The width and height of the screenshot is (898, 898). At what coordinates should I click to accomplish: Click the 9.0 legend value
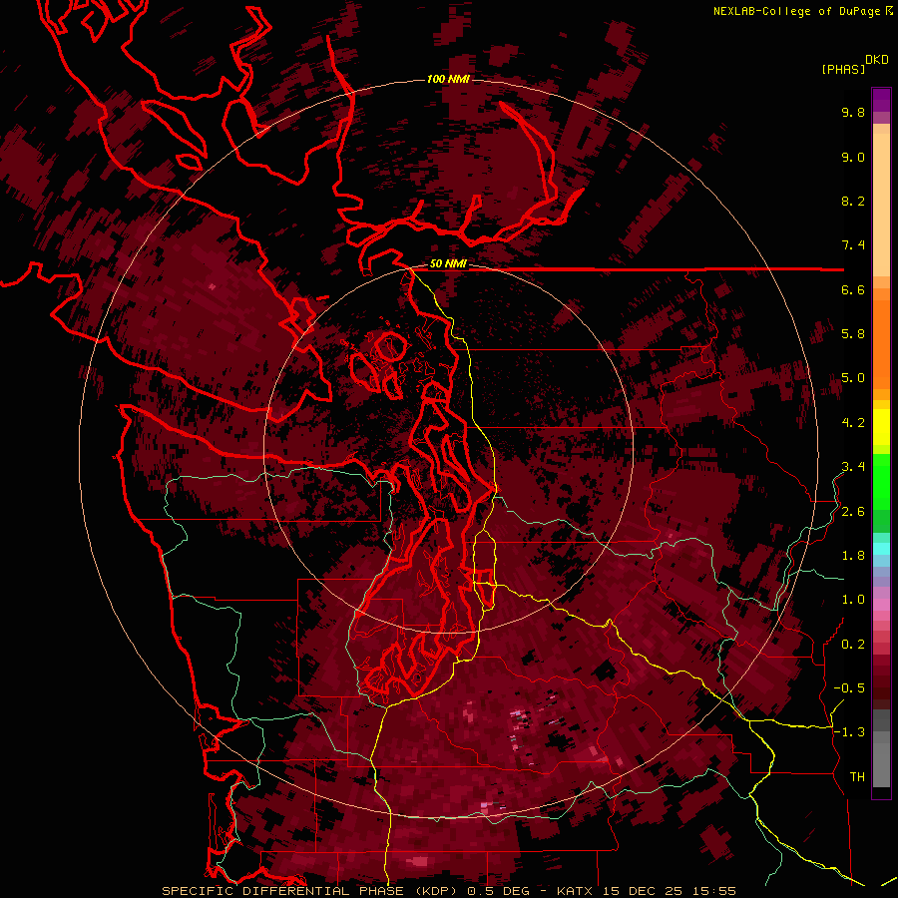click(x=853, y=157)
